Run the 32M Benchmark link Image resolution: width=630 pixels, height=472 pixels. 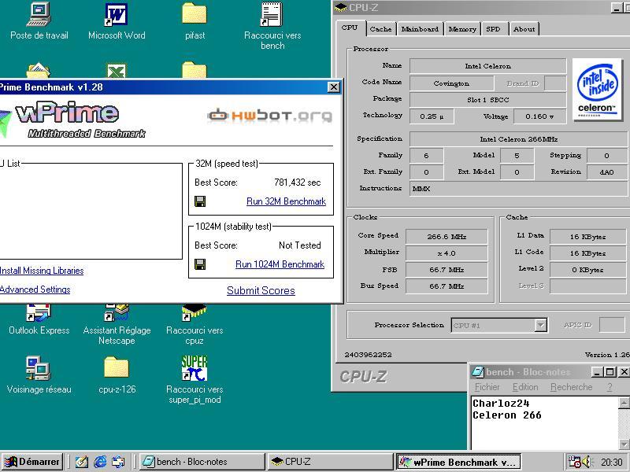click(286, 201)
